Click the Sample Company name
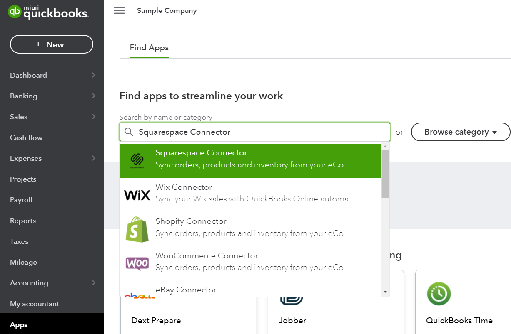Screen dimensions: 511x334 click(167, 11)
